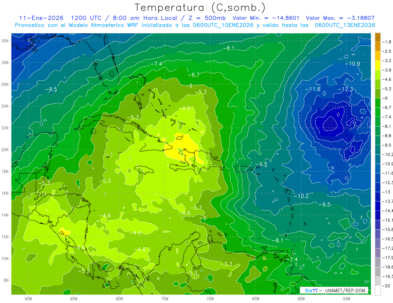Click the '8N' latitude axis label

[x=7, y=280]
